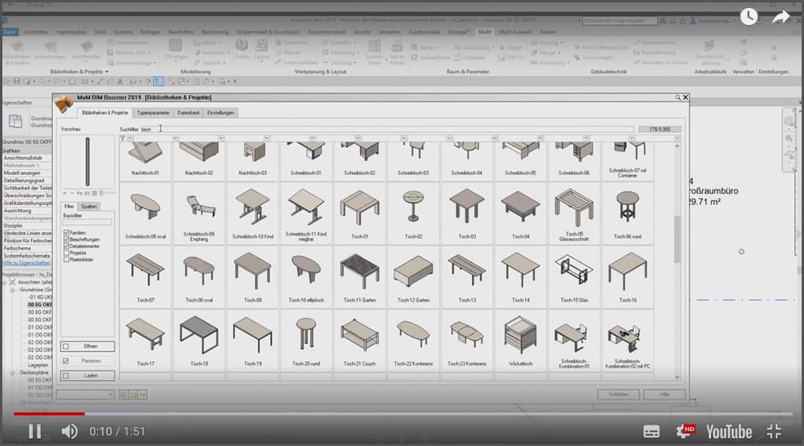Image resolution: width=804 pixels, height=446 pixels.
Task: Click the search magnifier in dialog title bar
Action: click(677, 97)
